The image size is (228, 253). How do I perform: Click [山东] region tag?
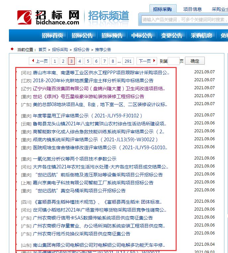coord(26,245)
